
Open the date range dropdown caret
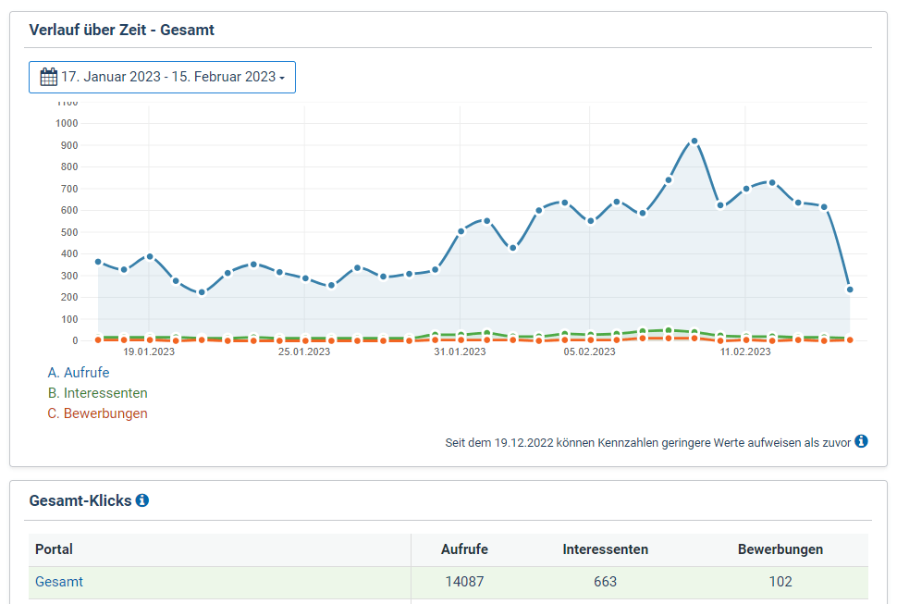[282, 78]
